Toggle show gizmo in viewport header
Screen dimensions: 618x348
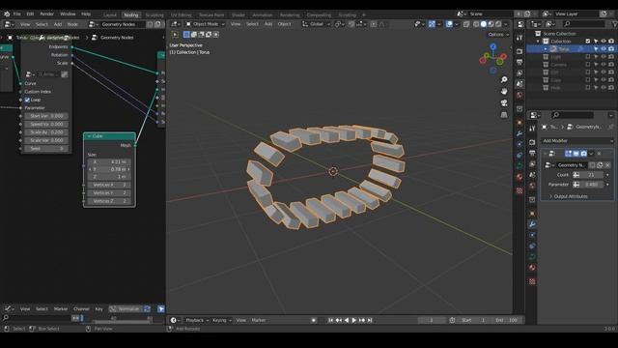(x=432, y=24)
